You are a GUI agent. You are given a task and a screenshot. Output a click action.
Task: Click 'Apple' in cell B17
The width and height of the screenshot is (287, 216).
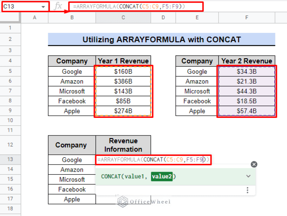coord(72,199)
